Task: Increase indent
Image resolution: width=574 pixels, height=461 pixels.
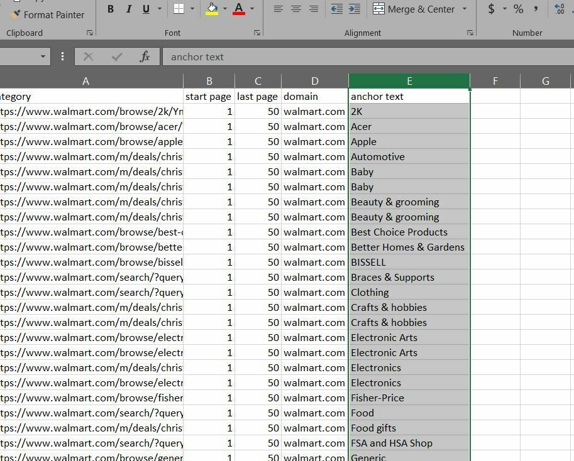Action: [x=355, y=9]
